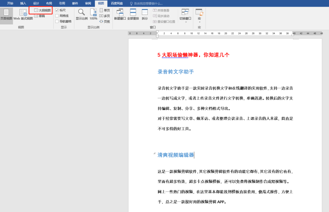
Task: Open Web layout view (Web 版式视图)
Action: [x=23, y=15]
